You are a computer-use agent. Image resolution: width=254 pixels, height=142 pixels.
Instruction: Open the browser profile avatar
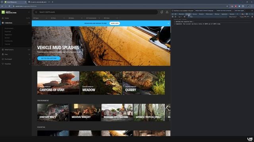[248, 6]
